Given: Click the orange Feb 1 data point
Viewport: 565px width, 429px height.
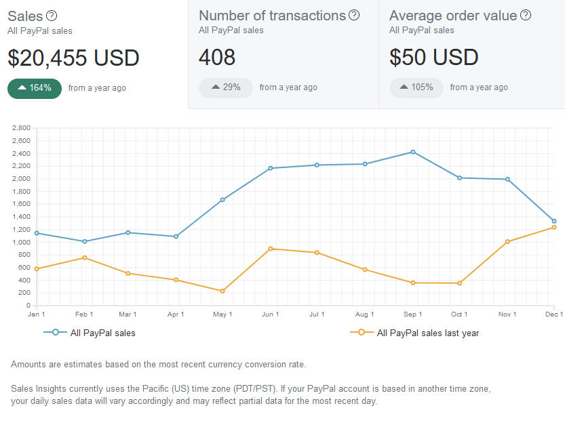Looking at the screenshot, I should pyautogui.click(x=84, y=258).
